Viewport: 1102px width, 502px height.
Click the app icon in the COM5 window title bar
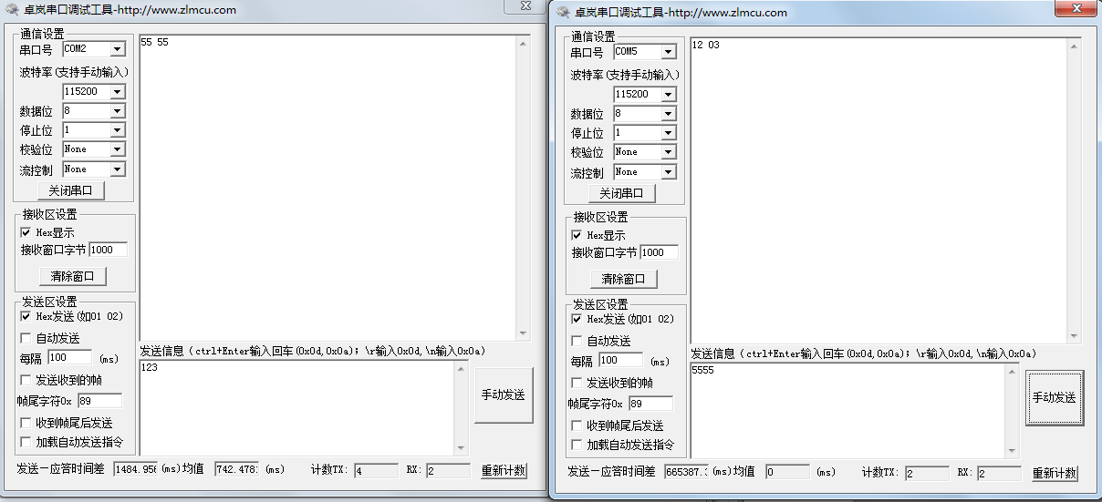click(x=561, y=13)
